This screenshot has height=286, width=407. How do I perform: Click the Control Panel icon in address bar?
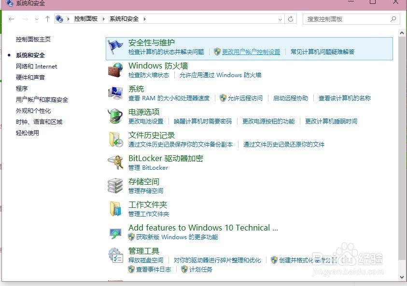(59, 19)
